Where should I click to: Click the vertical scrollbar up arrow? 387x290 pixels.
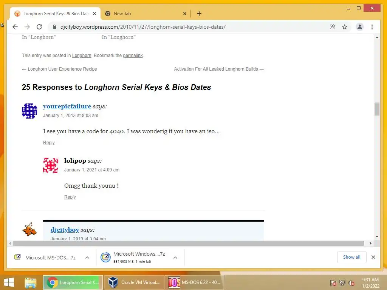(x=377, y=37)
